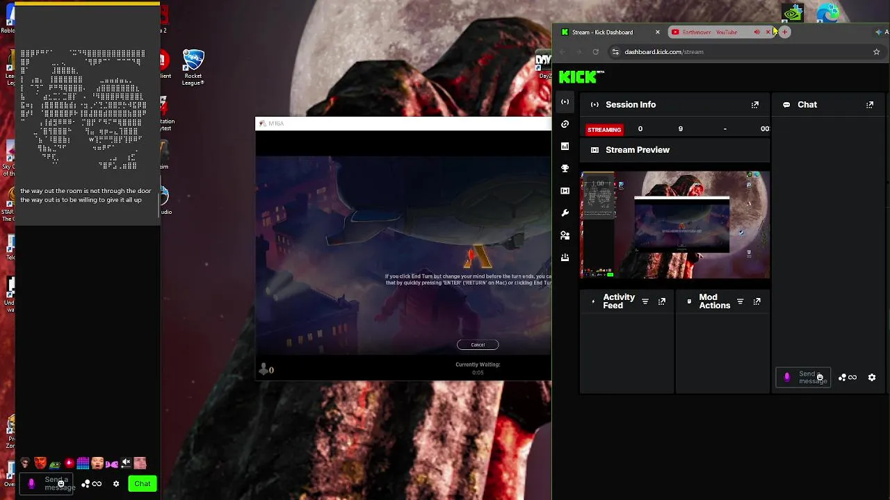Pop out the Activity Feed panel
This screenshot has height=500, width=890.
click(662, 301)
